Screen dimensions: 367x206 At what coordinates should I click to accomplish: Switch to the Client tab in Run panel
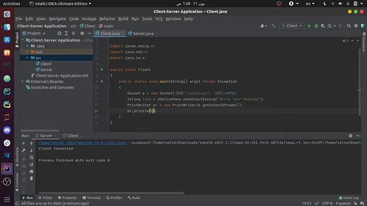pos(73,136)
